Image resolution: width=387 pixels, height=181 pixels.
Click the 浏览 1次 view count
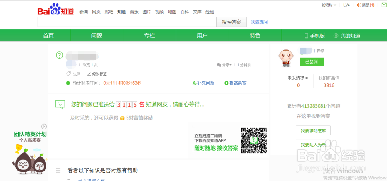[90, 65]
